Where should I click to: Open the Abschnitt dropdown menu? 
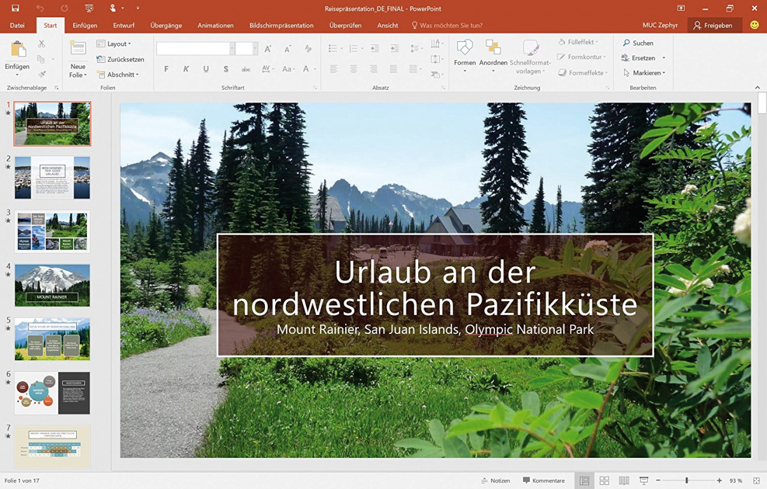point(117,75)
